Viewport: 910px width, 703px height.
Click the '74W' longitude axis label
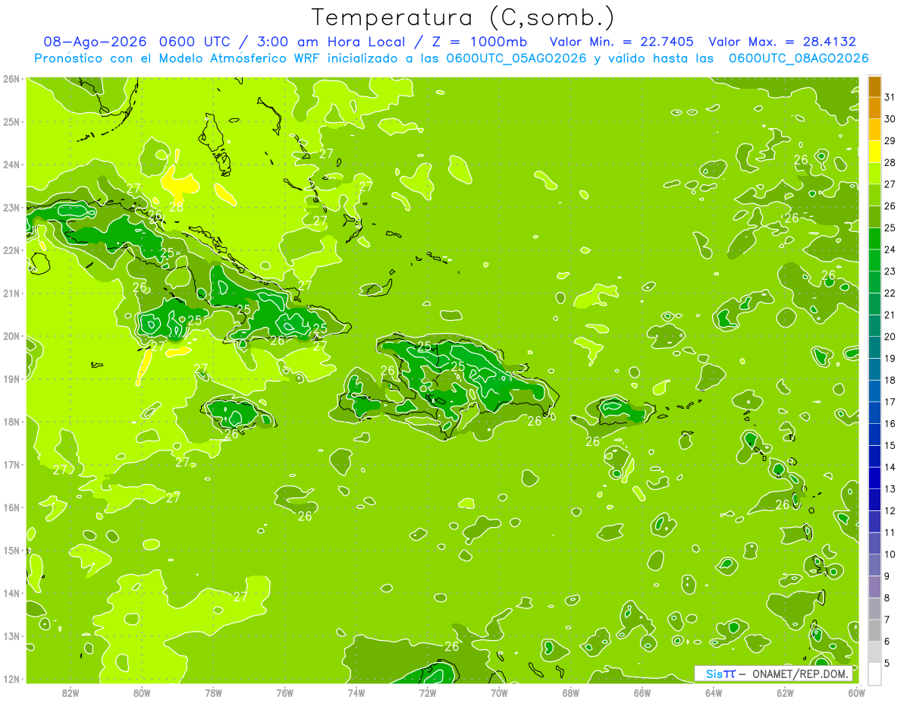(x=356, y=692)
